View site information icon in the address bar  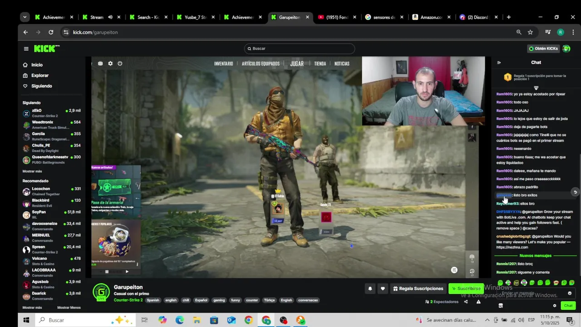(x=66, y=32)
